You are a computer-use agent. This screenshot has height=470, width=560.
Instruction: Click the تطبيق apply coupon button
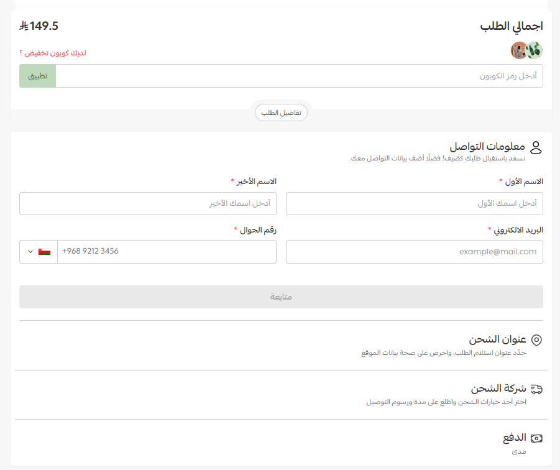coord(37,76)
